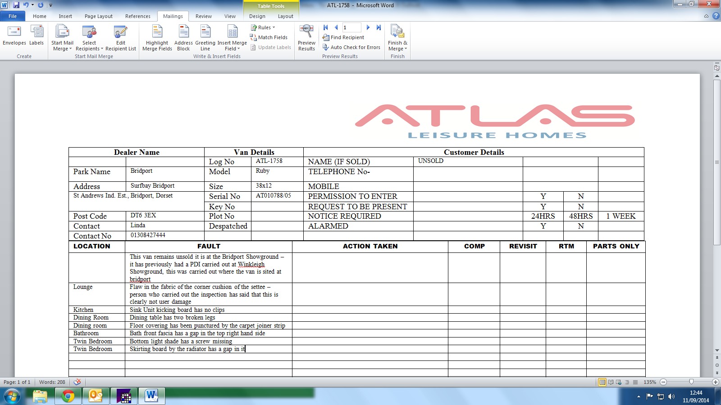Go to the previous record

(336, 27)
